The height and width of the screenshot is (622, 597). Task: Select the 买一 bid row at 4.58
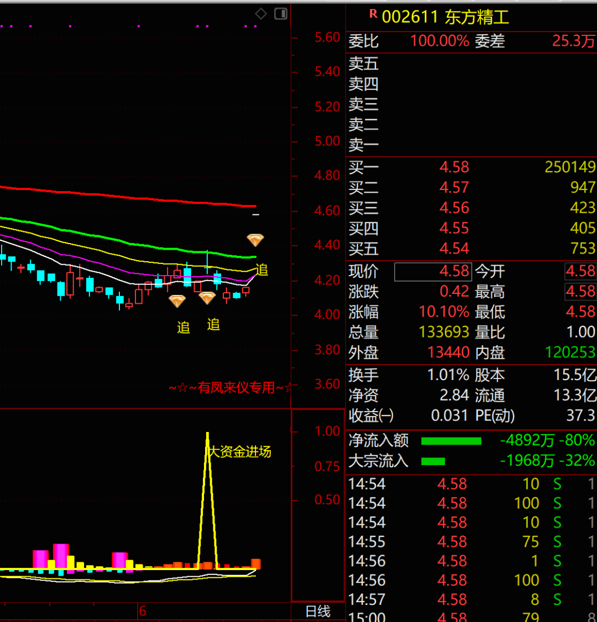coord(471,167)
